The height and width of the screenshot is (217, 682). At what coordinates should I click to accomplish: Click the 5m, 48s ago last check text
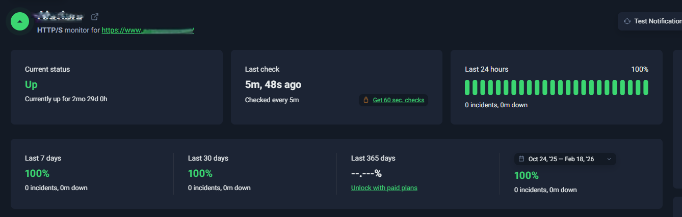[273, 84]
